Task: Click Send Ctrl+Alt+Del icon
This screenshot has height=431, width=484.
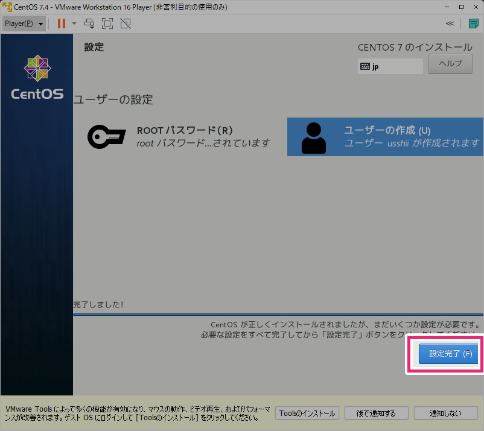Action: pyautogui.click(x=89, y=24)
